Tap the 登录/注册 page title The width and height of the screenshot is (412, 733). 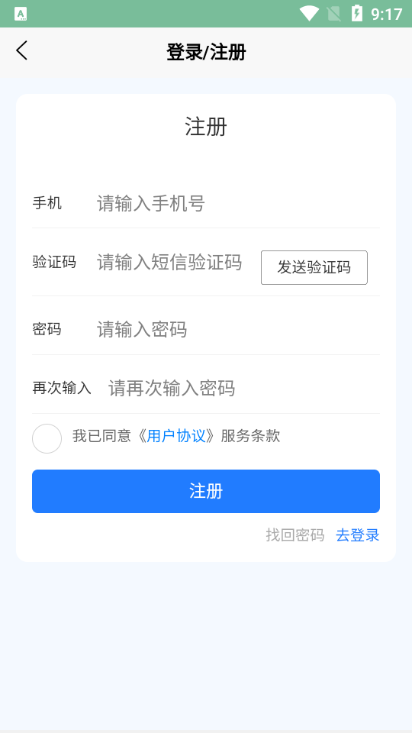206,52
